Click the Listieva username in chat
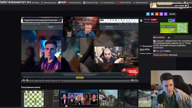 click(161, 37)
